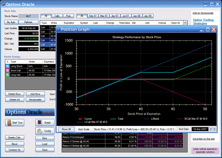Click the Advertise on this site link

coord(204,139)
